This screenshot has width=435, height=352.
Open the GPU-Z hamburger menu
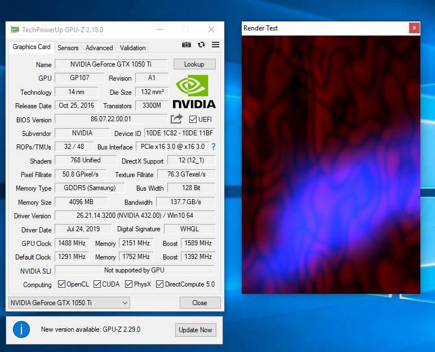[216, 45]
